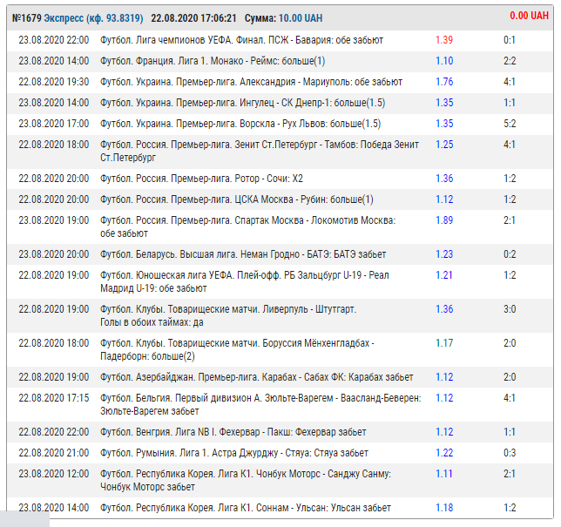Image resolution: width=561 pixels, height=527 pixels.
Task: Click the 1.11 odds value
Action: (444, 474)
